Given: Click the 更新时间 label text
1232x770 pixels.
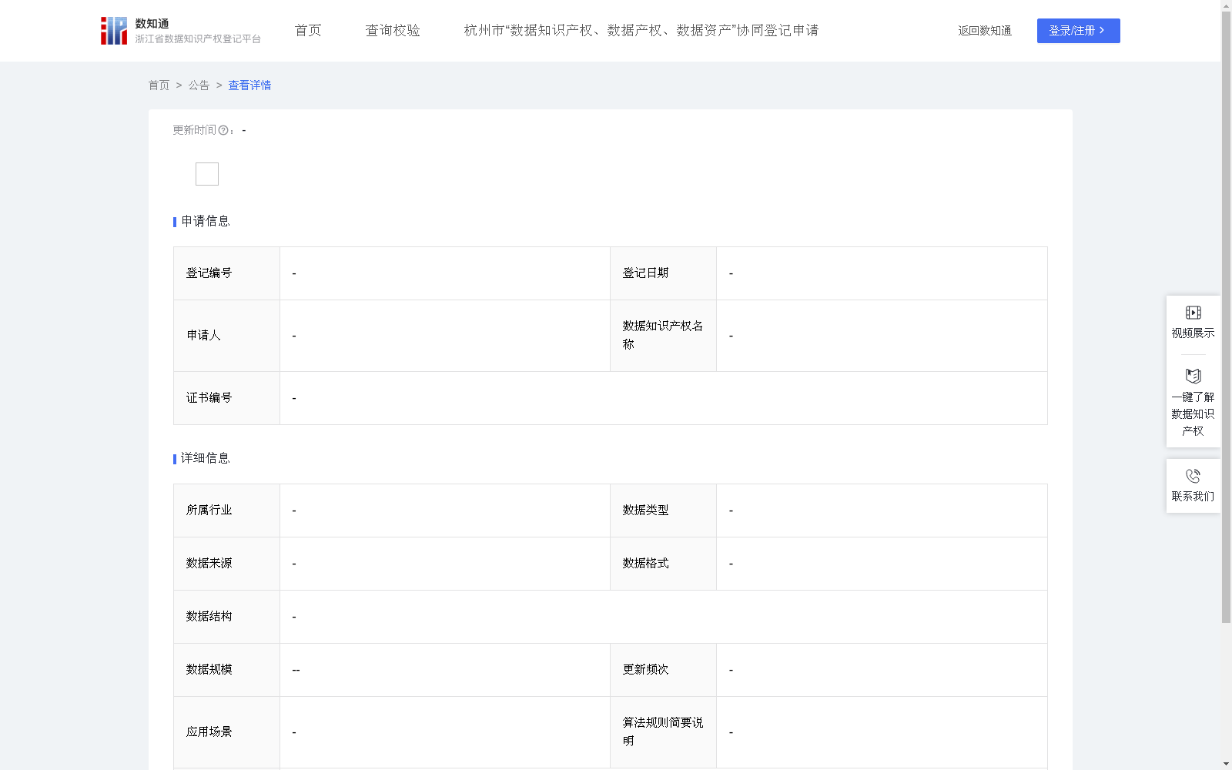Looking at the screenshot, I should click(194, 130).
